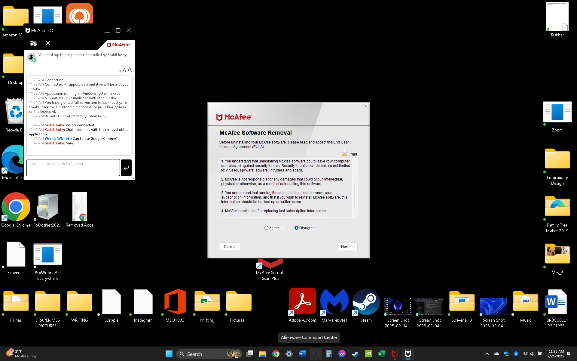The width and height of the screenshot is (577, 361).
Task: Select the largest font size A
Action: click(x=130, y=70)
